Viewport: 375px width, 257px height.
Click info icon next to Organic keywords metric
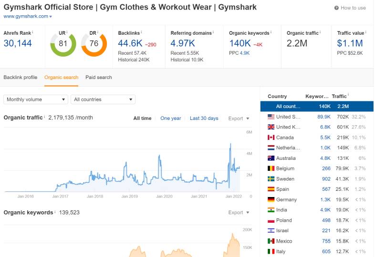(271, 32)
